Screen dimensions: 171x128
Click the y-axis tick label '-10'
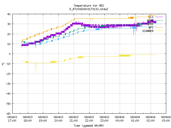[8, 64]
